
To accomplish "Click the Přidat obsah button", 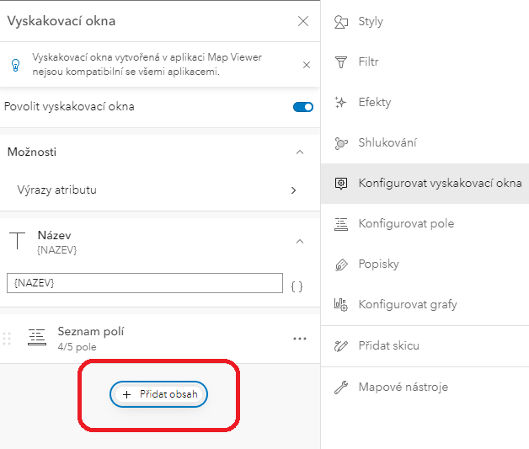I will coord(158,394).
